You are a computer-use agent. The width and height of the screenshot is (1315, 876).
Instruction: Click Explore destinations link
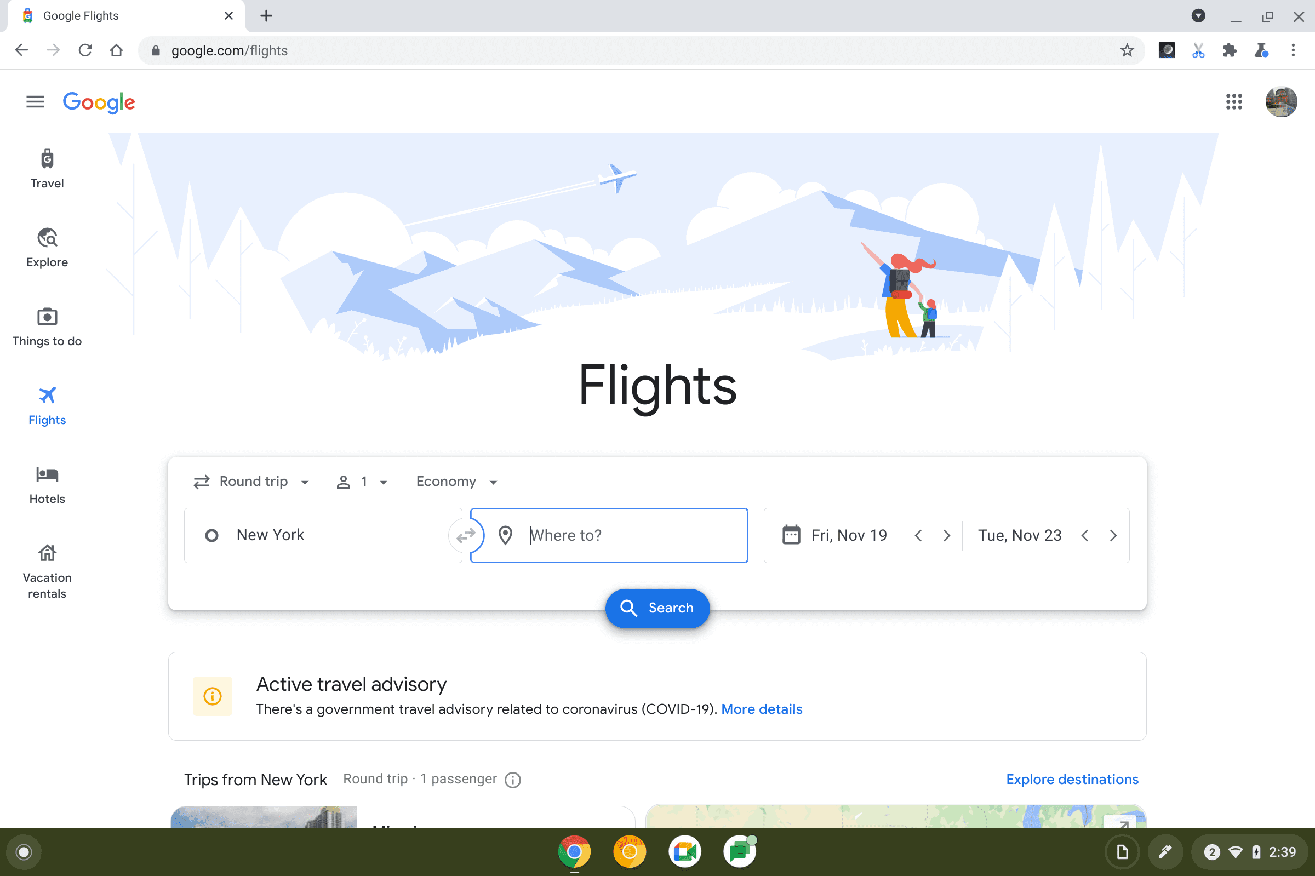[x=1072, y=779]
